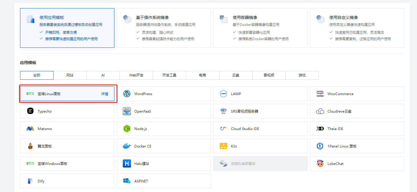The width and height of the screenshot is (417, 192).
Task: Click the ASP.NET Windows logo icon
Action: pyautogui.click(x=127, y=181)
